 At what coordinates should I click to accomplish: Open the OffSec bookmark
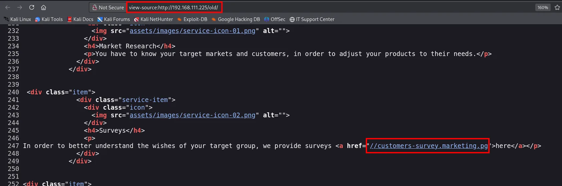coord(275,19)
